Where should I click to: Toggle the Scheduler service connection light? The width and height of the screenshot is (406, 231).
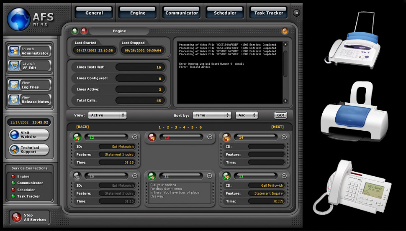13,190
